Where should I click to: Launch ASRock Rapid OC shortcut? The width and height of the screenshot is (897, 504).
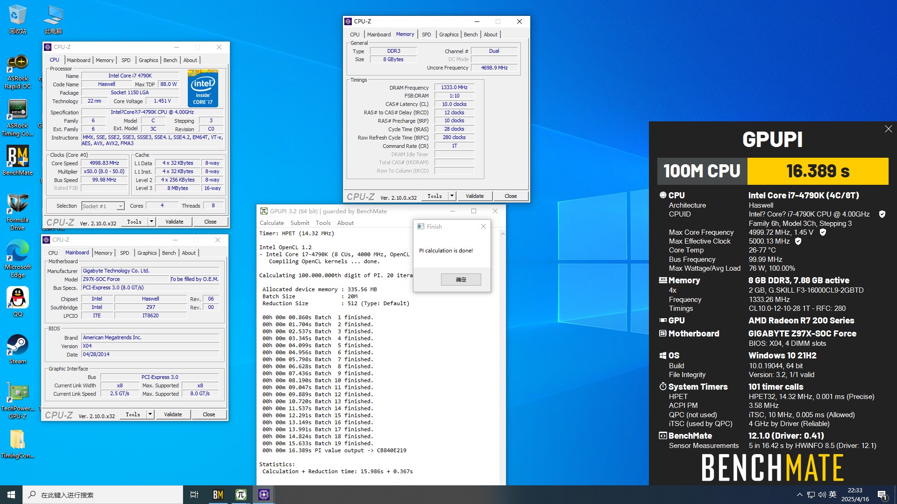click(x=18, y=72)
